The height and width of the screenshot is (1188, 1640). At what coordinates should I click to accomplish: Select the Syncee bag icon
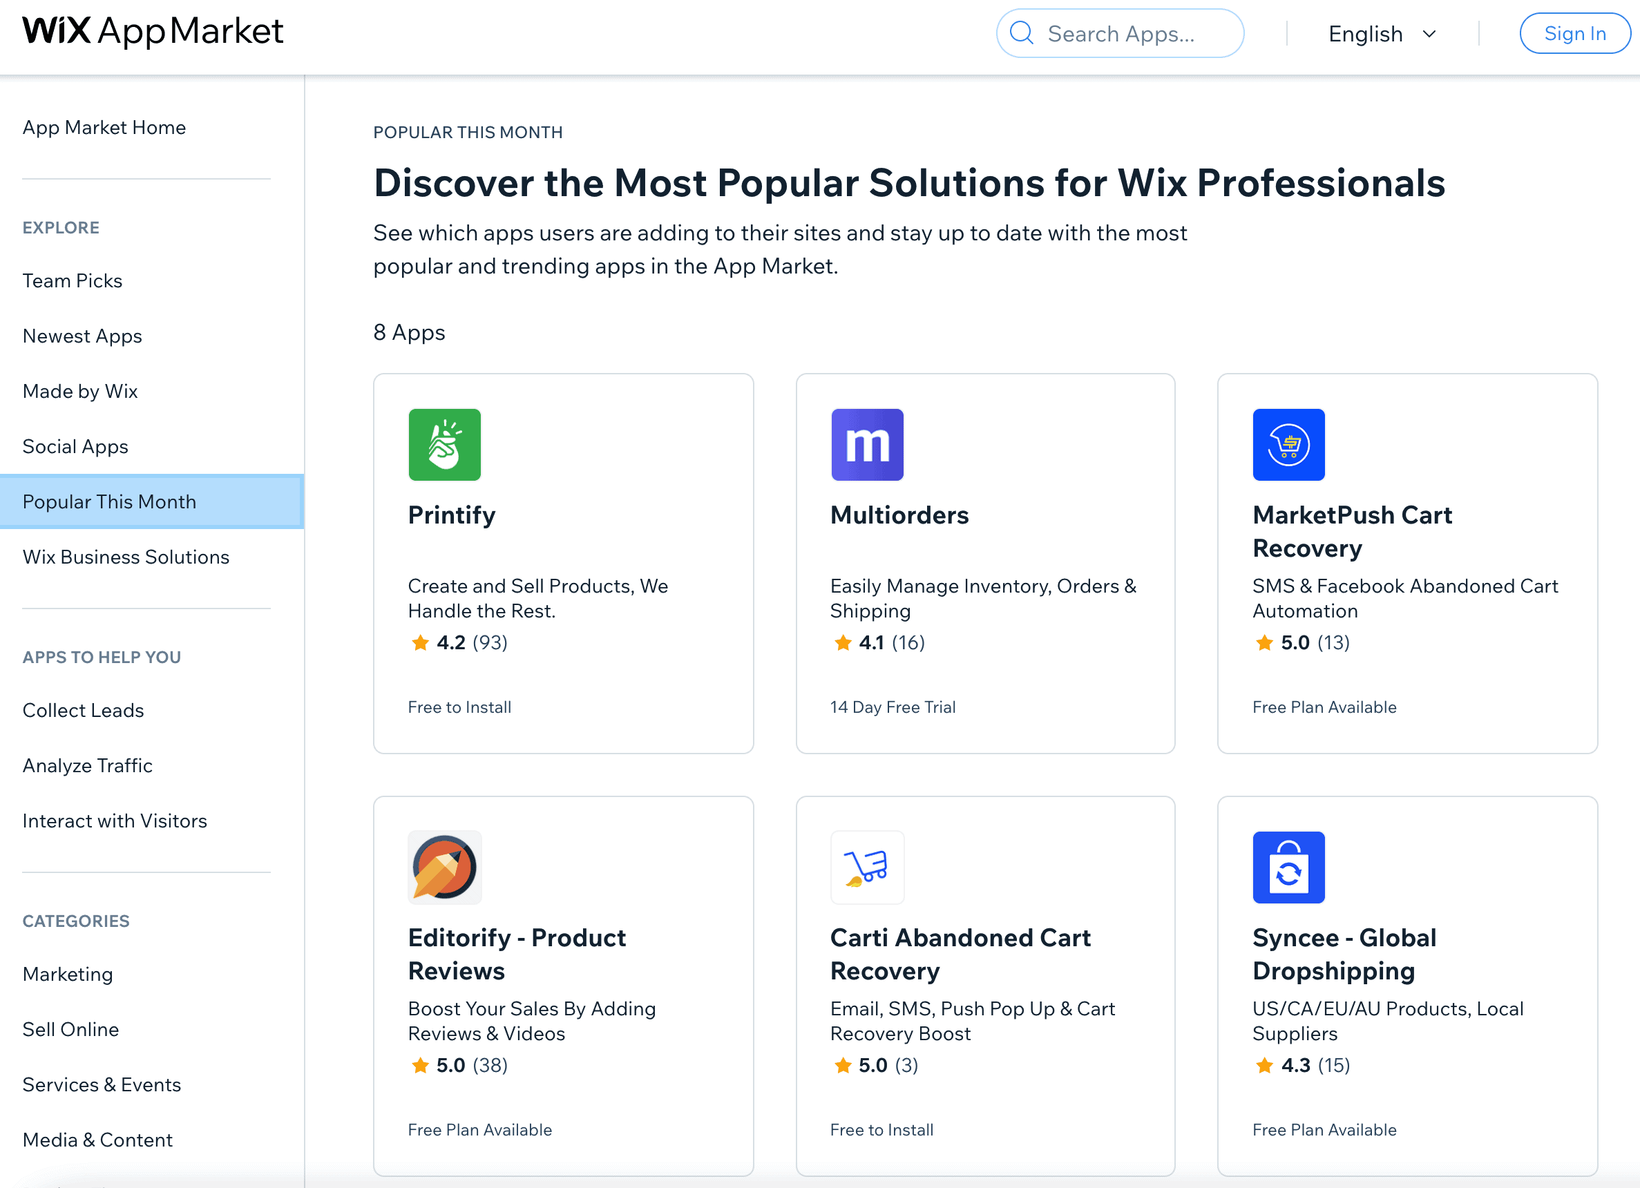coord(1288,868)
